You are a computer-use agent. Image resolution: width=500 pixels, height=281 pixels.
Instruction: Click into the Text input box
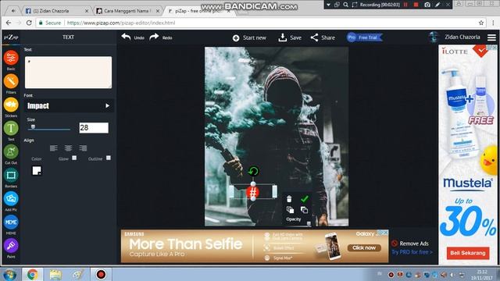pos(68,73)
